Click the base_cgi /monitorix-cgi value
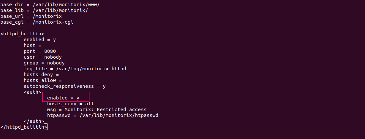365x139 pixels. [53, 22]
